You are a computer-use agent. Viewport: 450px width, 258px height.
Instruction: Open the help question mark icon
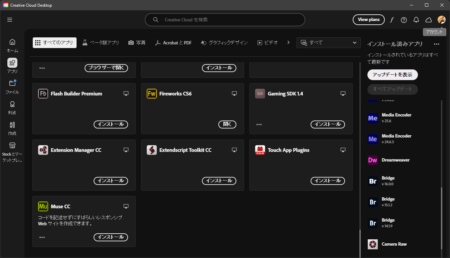tap(404, 20)
